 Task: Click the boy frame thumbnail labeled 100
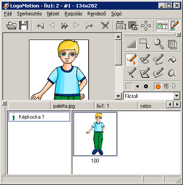95,134
